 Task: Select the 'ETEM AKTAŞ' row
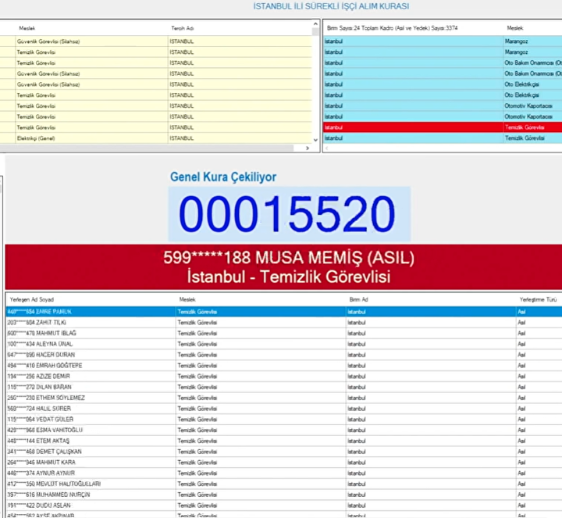point(284,441)
